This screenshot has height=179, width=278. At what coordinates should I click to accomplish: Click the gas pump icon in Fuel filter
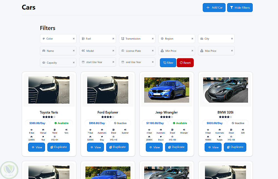click(83, 39)
